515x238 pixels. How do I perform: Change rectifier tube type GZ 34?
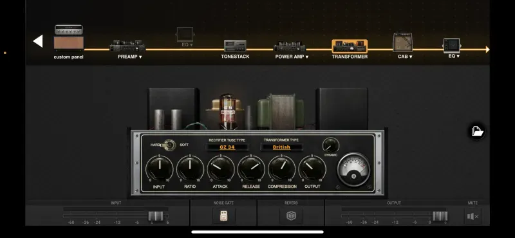(227, 147)
